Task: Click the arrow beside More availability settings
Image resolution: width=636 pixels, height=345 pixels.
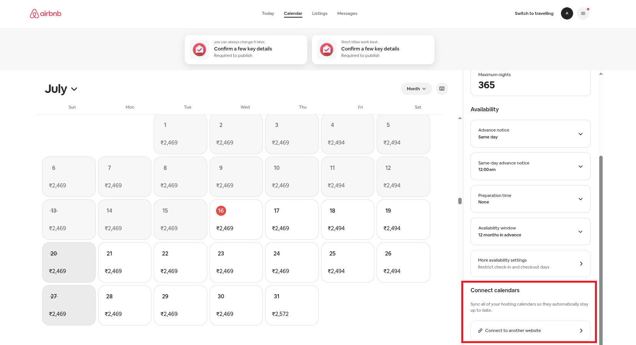Action: coord(581,264)
